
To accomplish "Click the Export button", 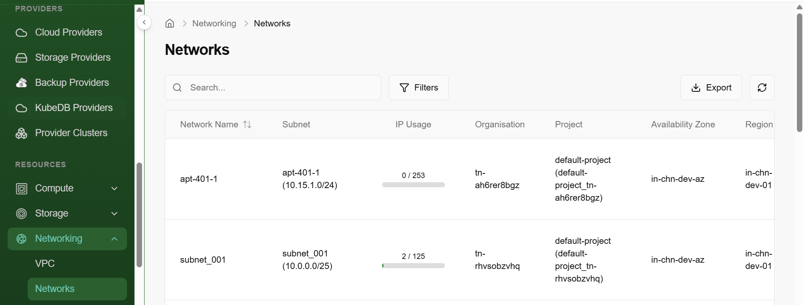I will (711, 88).
